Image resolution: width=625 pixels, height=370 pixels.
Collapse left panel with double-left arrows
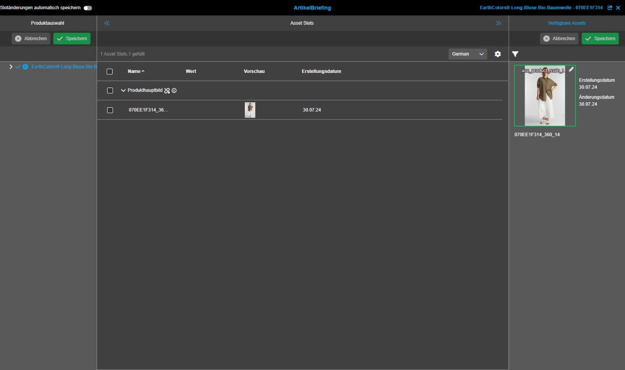(107, 23)
